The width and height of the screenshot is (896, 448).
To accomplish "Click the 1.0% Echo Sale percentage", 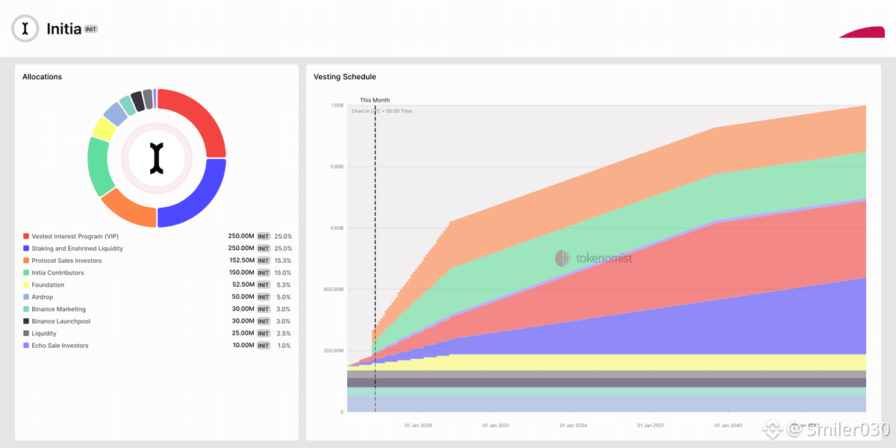I will pyautogui.click(x=284, y=346).
